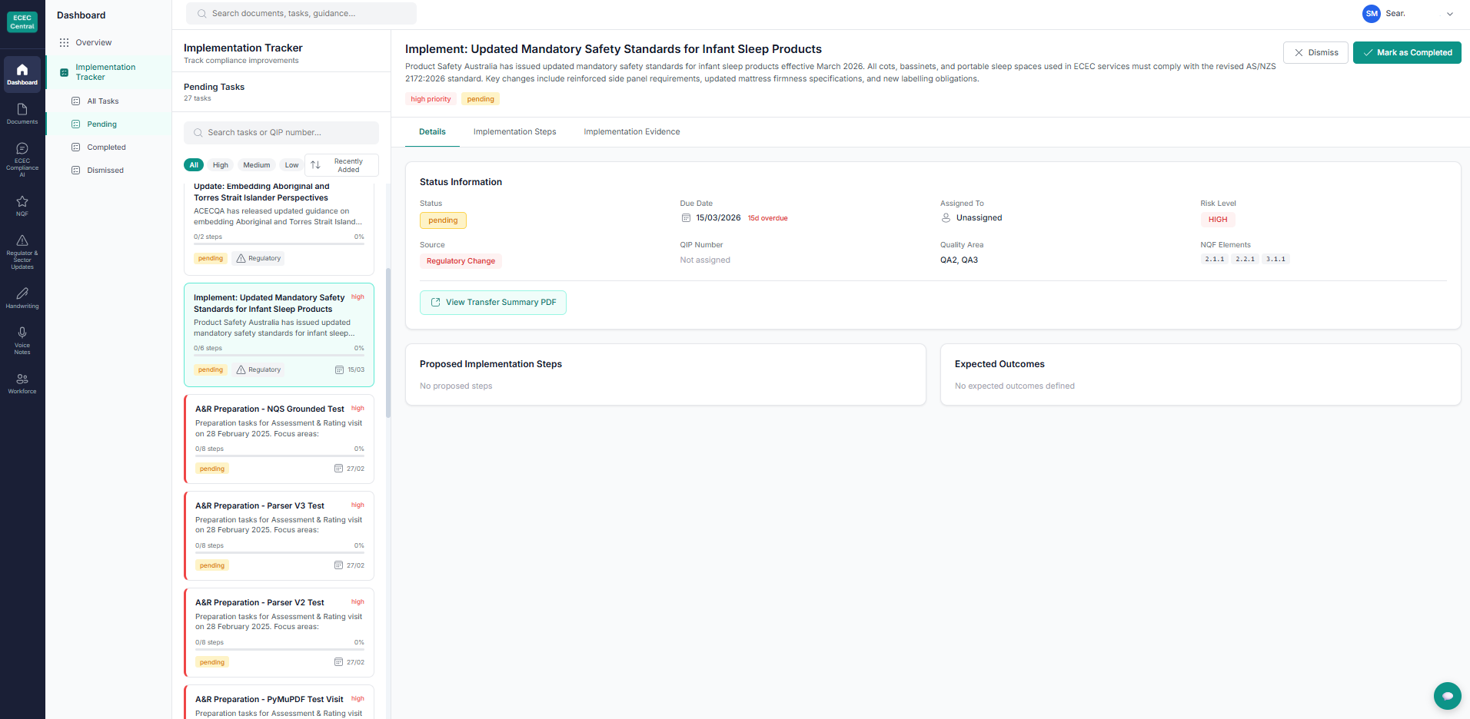Filter tasks by Low priority
The width and height of the screenshot is (1470, 719).
291,165
